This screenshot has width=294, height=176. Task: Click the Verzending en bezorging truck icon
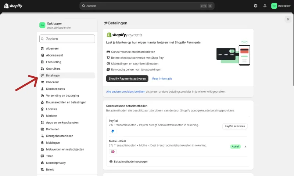tap(42, 96)
